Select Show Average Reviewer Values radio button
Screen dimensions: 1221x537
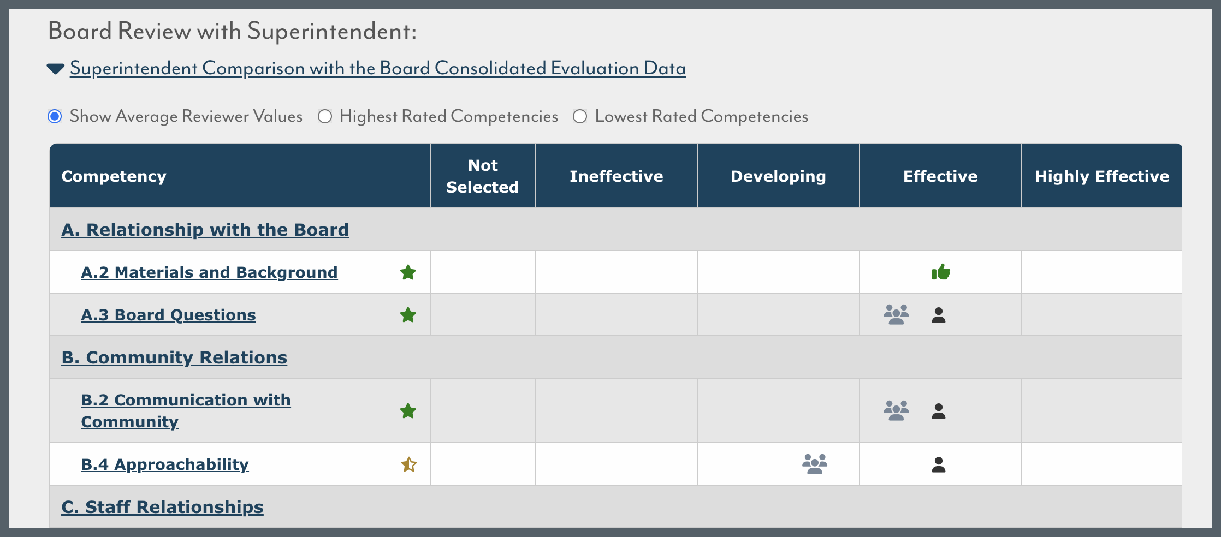pyautogui.click(x=55, y=116)
